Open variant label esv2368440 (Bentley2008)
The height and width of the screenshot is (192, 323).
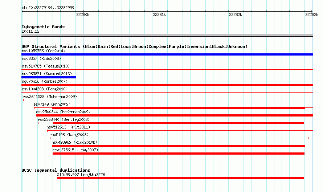click(x=64, y=119)
